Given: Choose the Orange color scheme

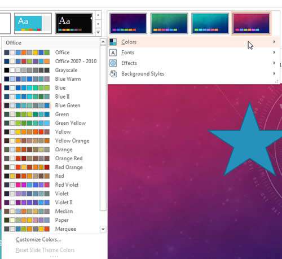Looking at the screenshot, I should [x=51, y=150].
